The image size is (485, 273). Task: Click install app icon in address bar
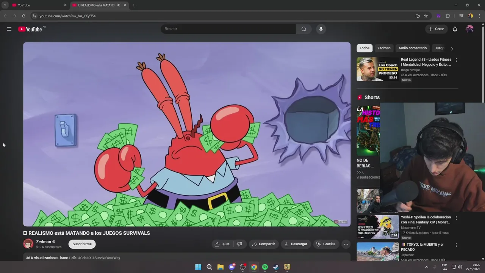coord(418,16)
